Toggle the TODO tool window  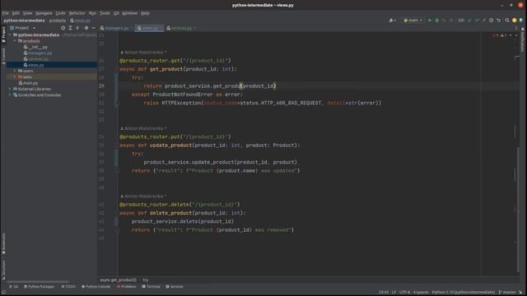68,287
